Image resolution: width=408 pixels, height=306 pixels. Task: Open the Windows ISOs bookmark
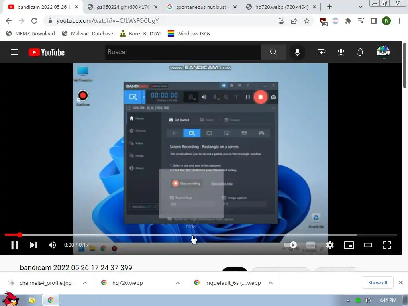(x=189, y=33)
